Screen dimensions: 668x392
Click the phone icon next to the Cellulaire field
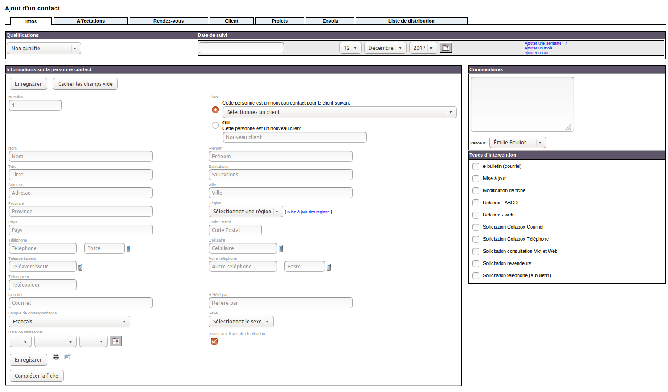(x=281, y=249)
